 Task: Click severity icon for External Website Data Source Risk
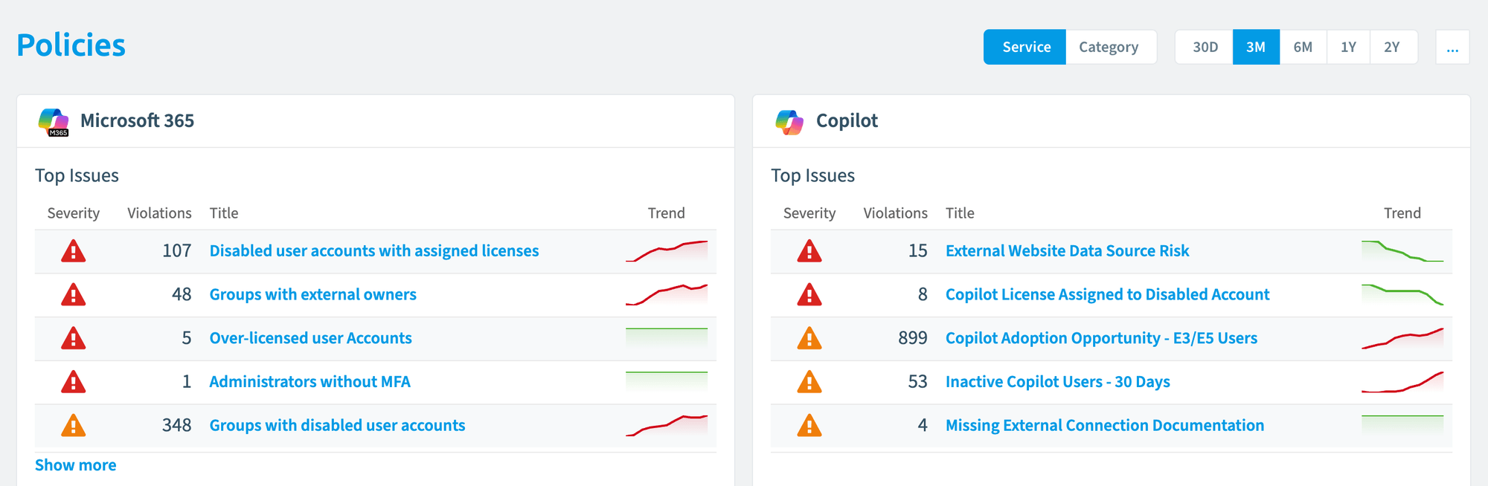tap(809, 251)
